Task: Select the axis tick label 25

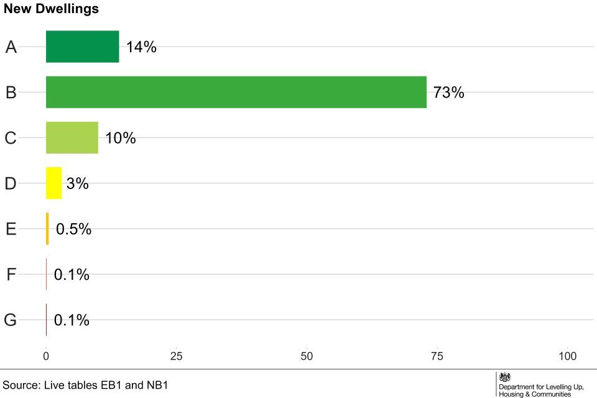Action: click(x=177, y=356)
